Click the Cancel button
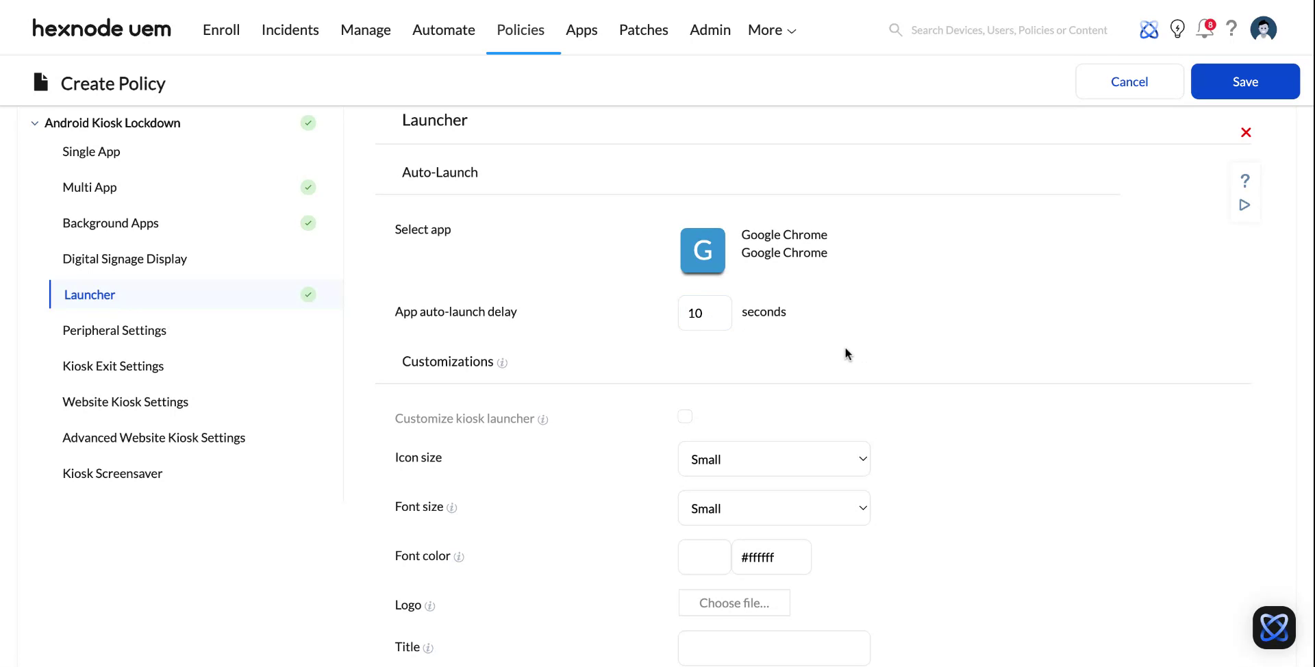This screenshot has width=1315, height=667. 1129,81
